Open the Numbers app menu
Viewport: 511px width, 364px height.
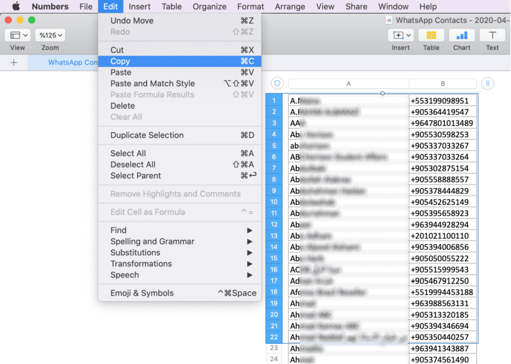50,6
